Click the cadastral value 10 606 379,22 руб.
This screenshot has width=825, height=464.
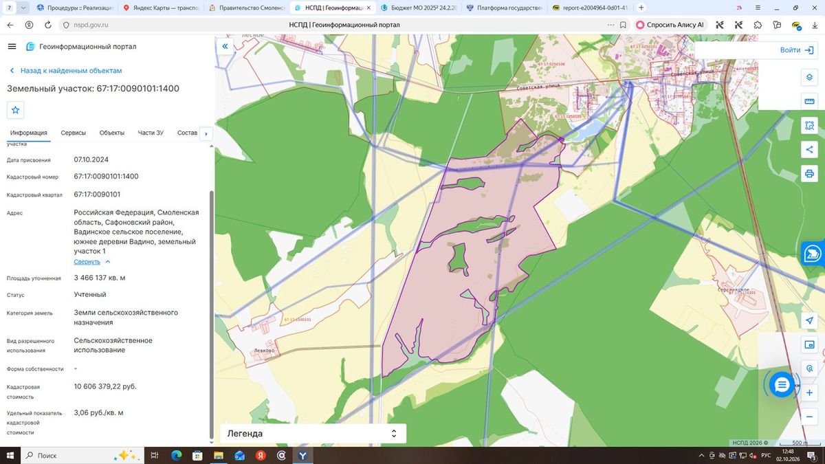105,386
